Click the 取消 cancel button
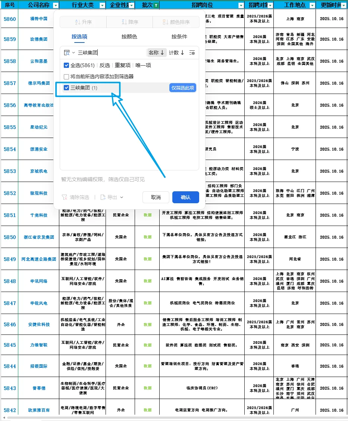 (156, 197)
